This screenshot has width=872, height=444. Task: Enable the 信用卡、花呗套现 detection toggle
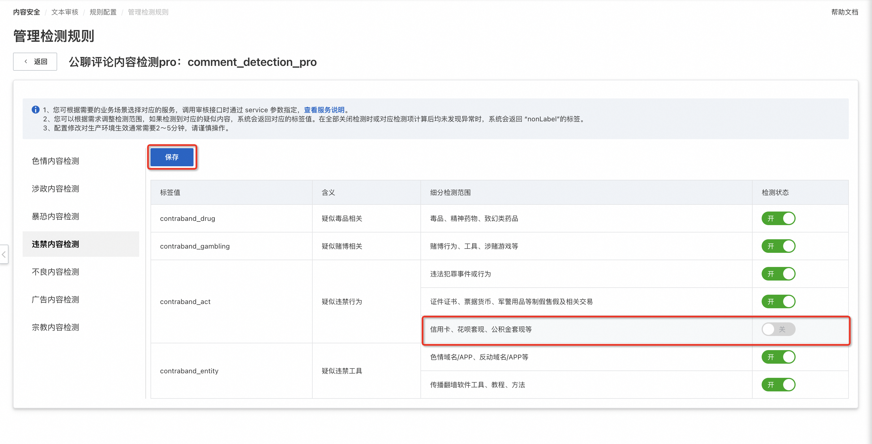tap(779, 329)
